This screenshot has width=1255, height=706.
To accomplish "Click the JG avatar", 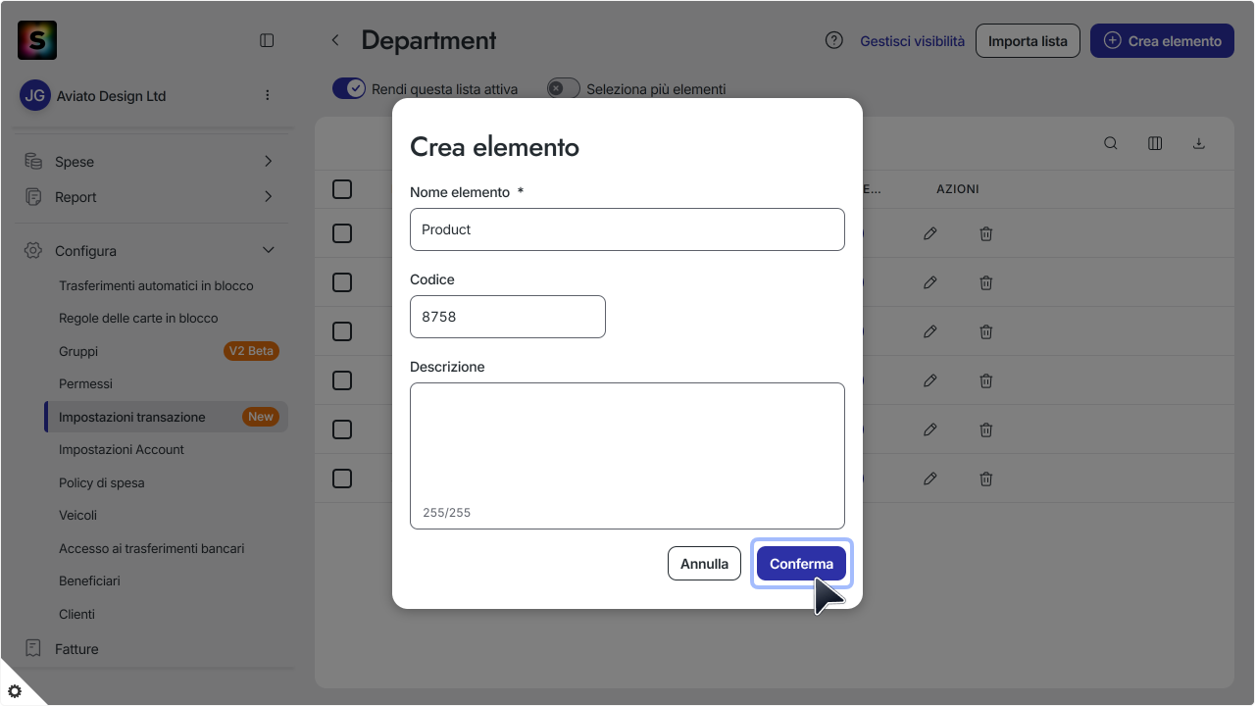I will click(35, 95).
